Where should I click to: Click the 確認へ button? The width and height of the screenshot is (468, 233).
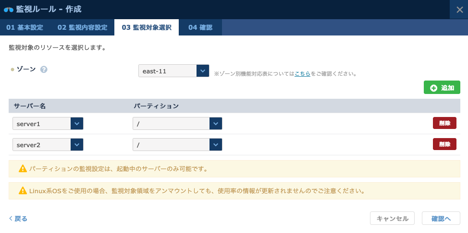click(x=441, y=219)
